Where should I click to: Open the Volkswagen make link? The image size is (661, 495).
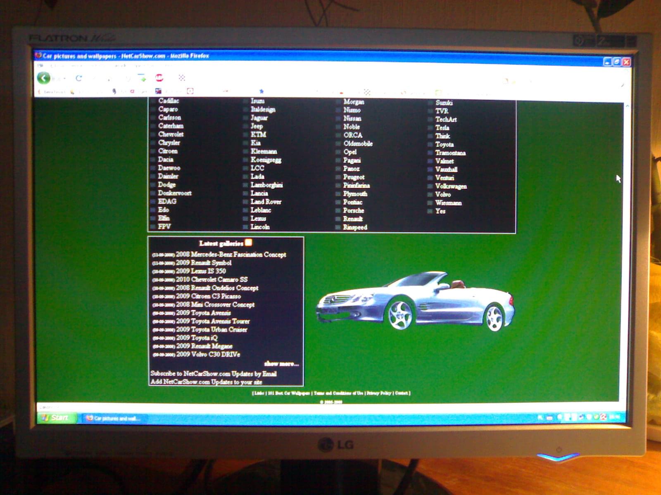(451, 186)
